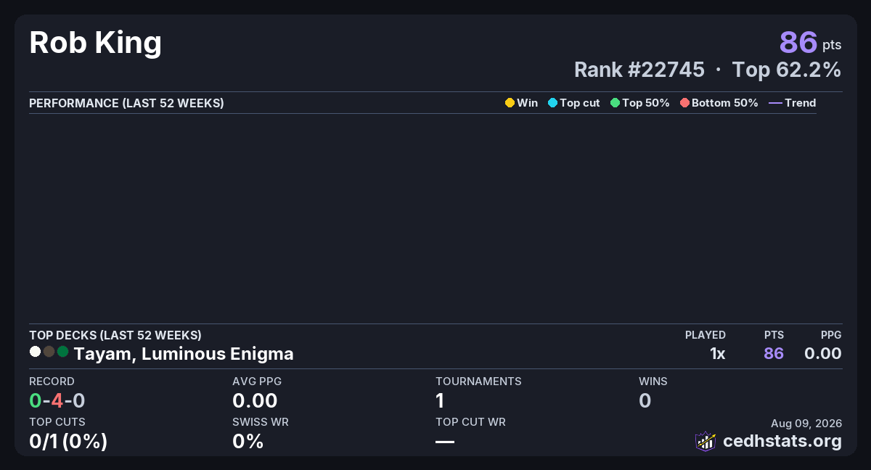Click the green mana color pip
Viewport: 871px width, 470px height.
62,352
